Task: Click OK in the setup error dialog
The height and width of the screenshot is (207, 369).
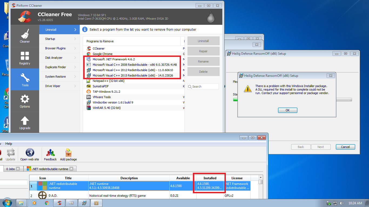Action: [x=287, y=110]
